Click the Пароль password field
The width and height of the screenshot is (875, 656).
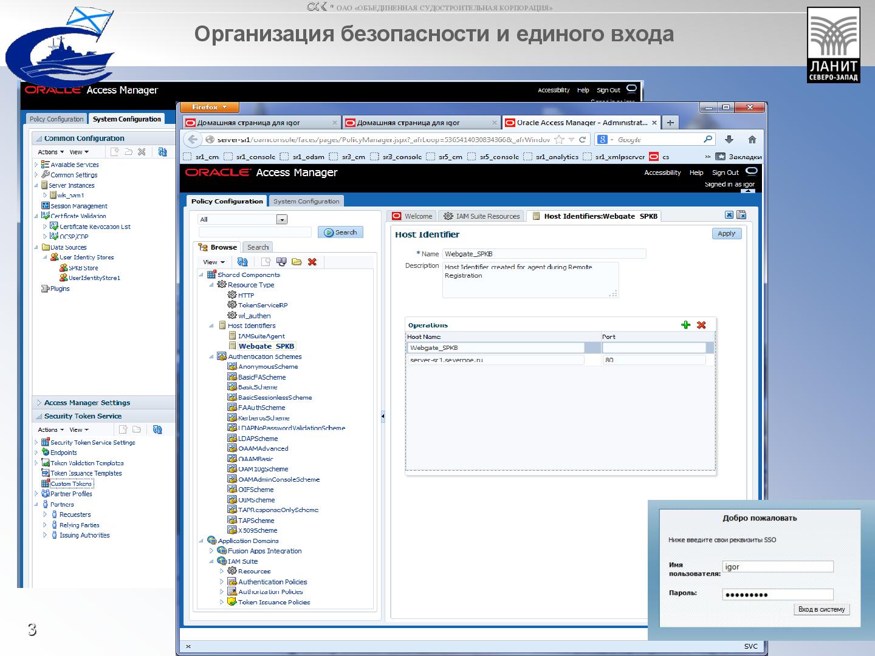tap(778, 595)
